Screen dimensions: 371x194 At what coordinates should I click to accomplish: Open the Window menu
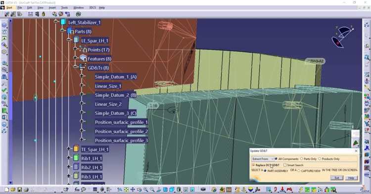(x=78, y=7)
